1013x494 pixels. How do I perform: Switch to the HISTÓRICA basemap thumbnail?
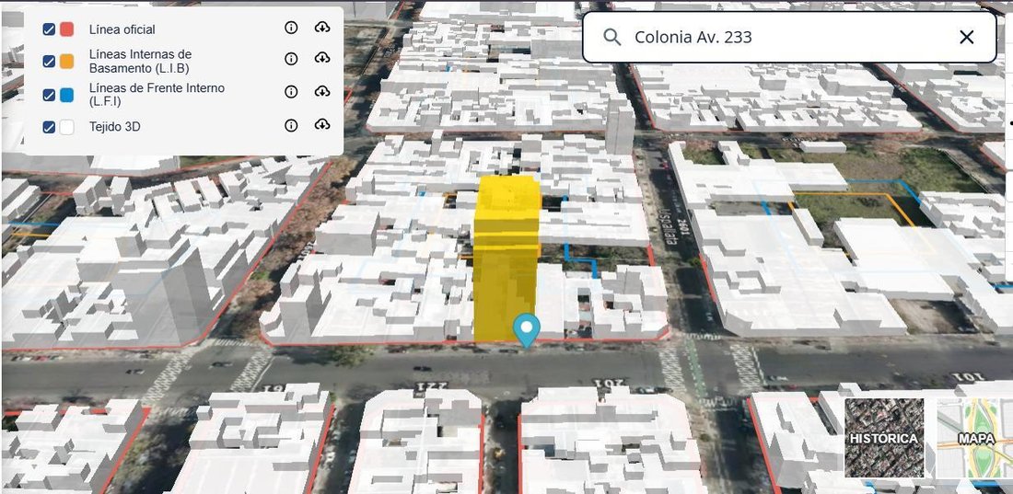coord(884,437)
